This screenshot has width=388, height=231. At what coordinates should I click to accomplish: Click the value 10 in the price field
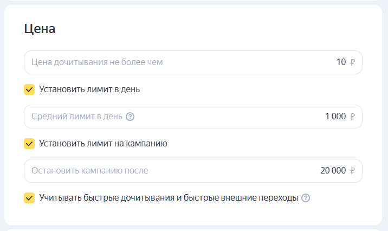tap(341, 62)
